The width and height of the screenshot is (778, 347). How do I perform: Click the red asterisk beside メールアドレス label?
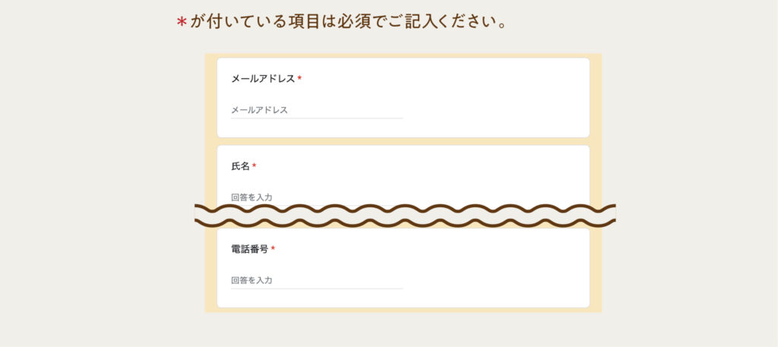coord(299,79)
